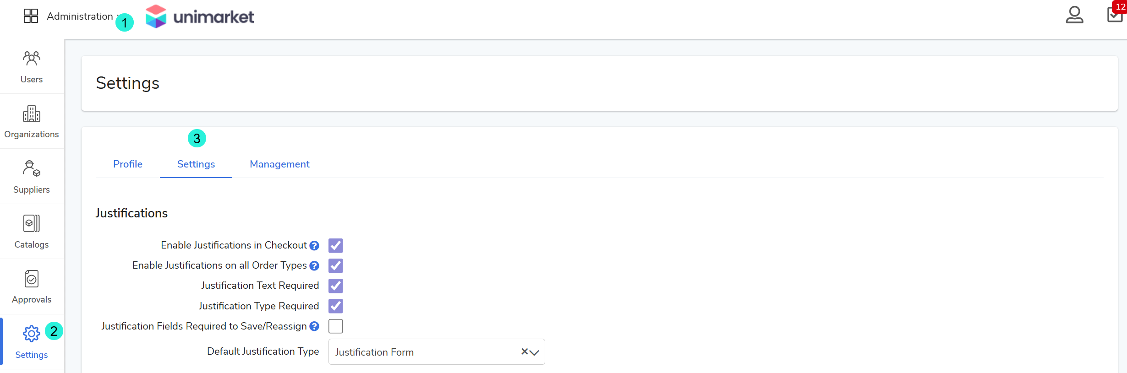1127x373 pixels.
Task: Expand the Default Justification Type dropdown
Action: pos(534,352)
